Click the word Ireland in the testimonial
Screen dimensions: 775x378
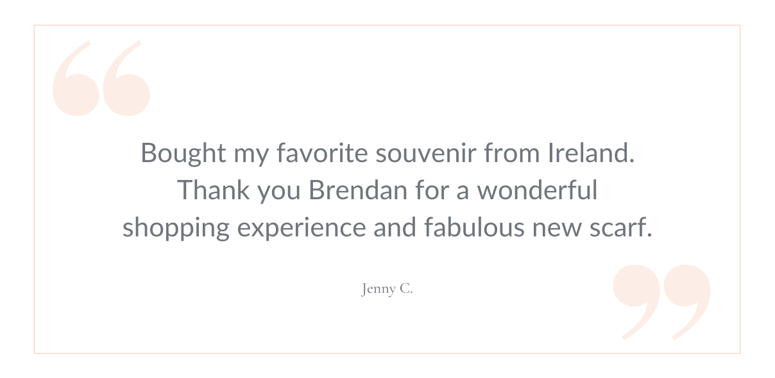590,153
